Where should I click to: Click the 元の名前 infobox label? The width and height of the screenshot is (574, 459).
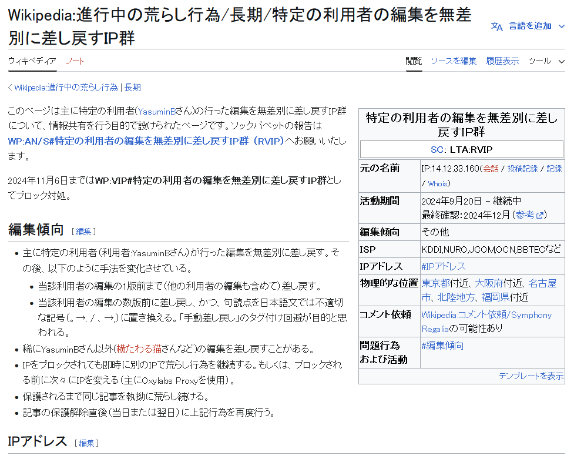coord(380,168)
